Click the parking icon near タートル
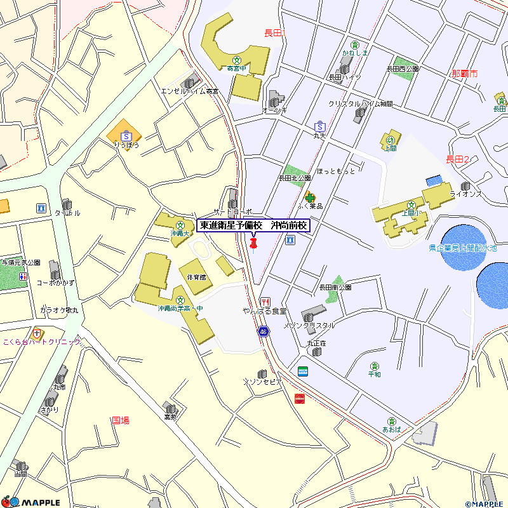 (41, 208)
